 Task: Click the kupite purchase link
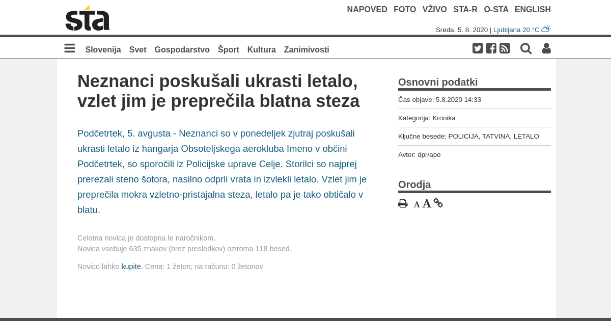[x=131, y=266]
